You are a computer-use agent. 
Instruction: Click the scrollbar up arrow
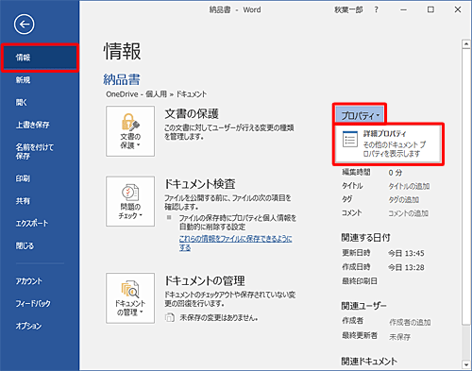(466, 44)
